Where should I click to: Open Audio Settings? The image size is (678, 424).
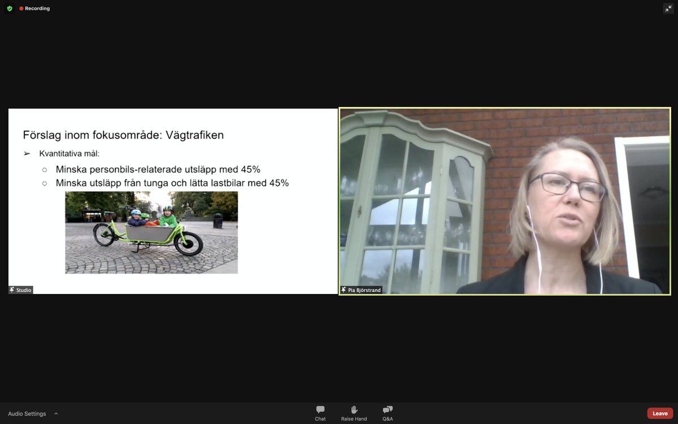click(x=27, y=414)
